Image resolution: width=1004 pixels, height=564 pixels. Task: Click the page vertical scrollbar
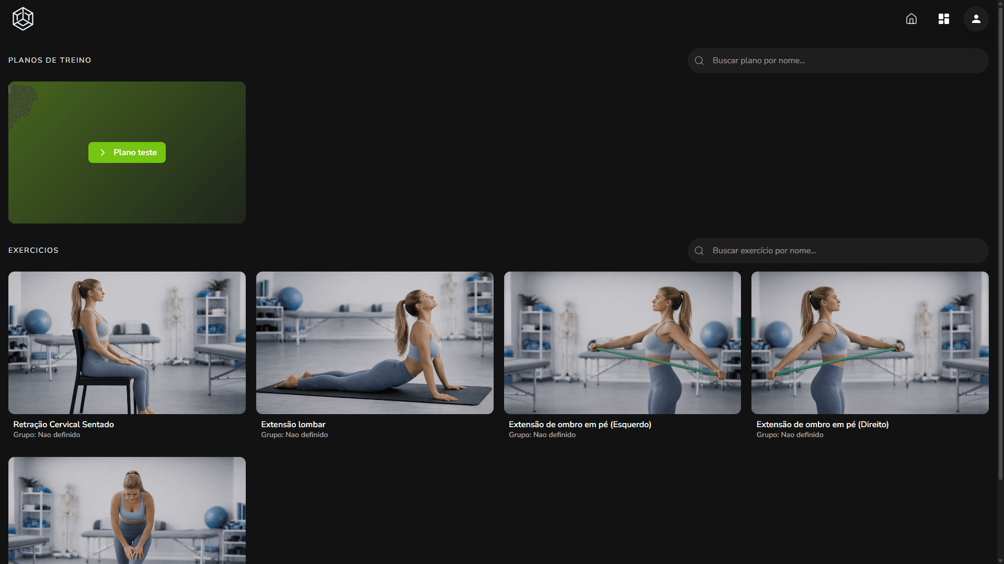1000,240
